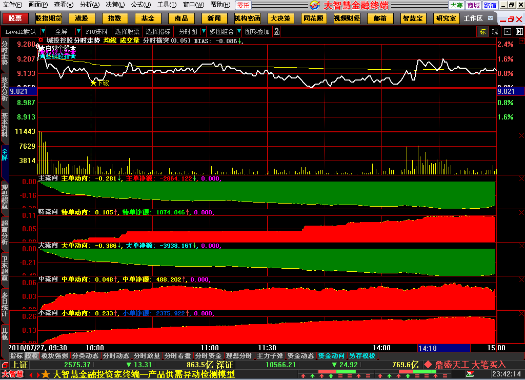Open the 帮助(H) menu
This screenshot has width=525, height=380.
pos(220,5)
